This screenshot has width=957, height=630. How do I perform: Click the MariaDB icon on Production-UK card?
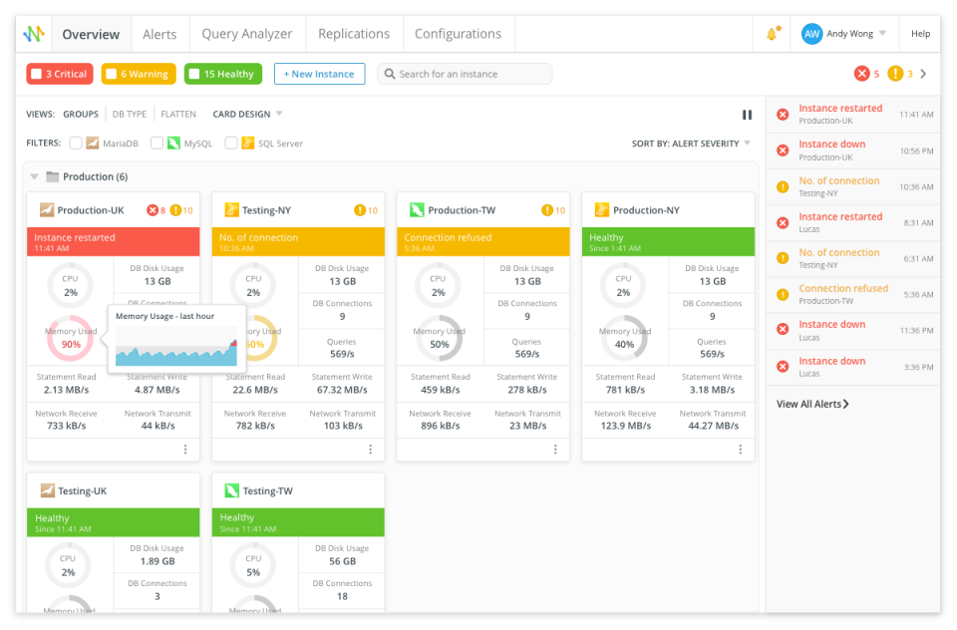pyautogui.click(x=45, y=209)
